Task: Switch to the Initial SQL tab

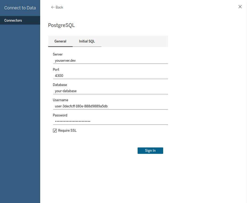Action: pos(87,41)
